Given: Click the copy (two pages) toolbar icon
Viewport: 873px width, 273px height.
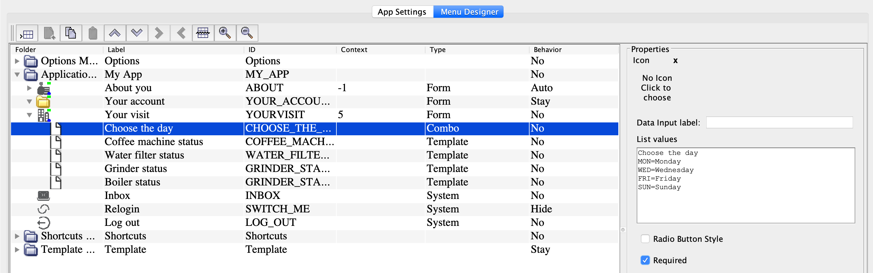Looking at the screenshot, I should coord(71,33).
